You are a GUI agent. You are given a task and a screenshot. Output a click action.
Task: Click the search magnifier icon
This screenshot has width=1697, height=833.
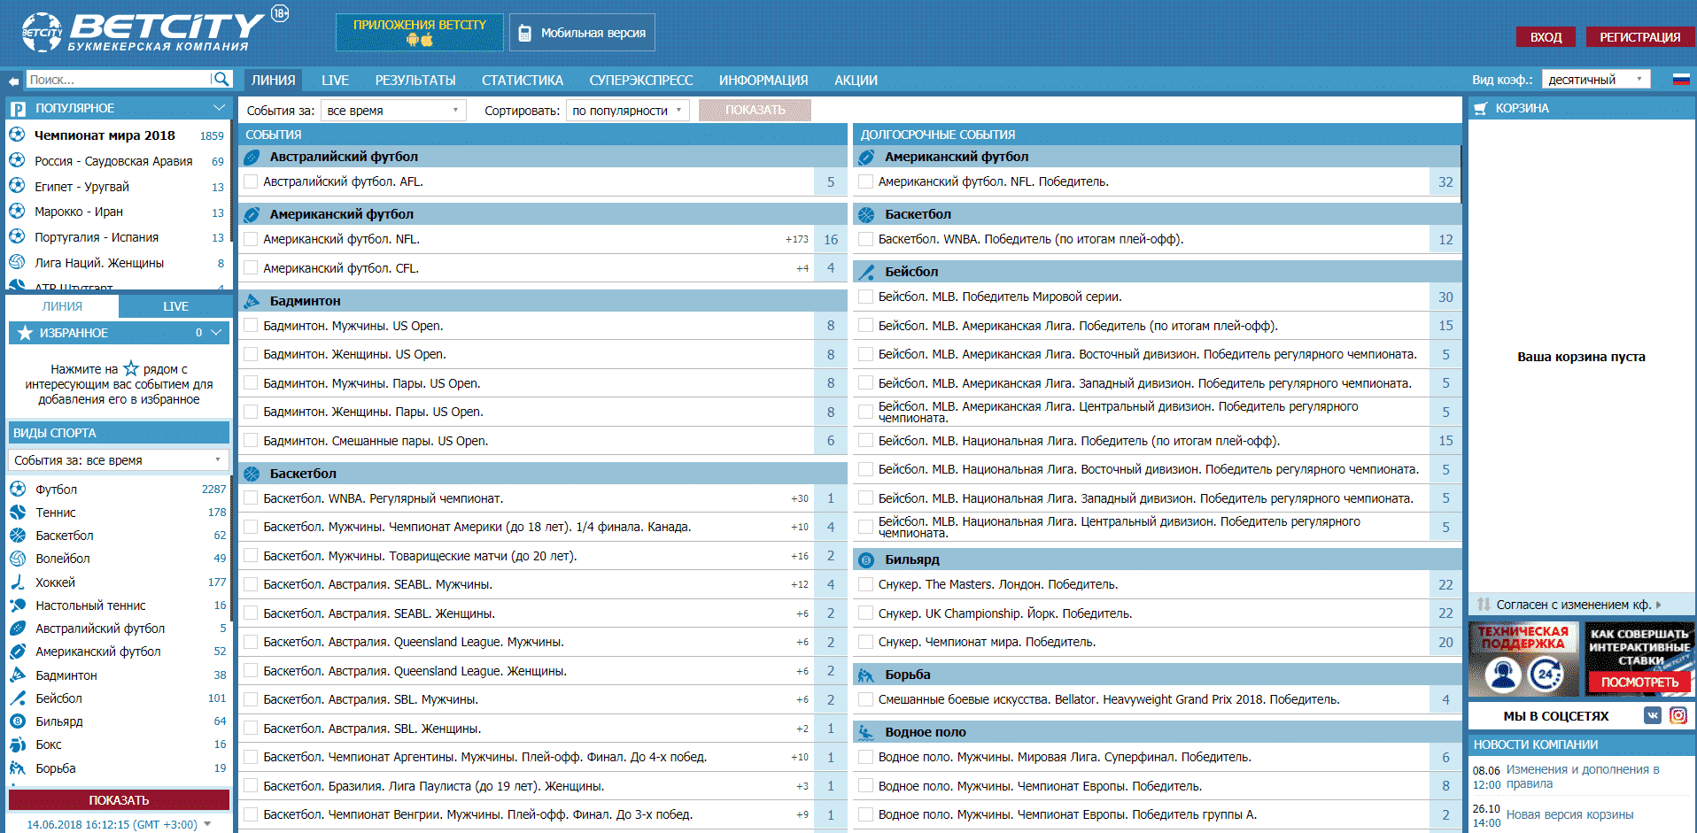click(221, 80)
